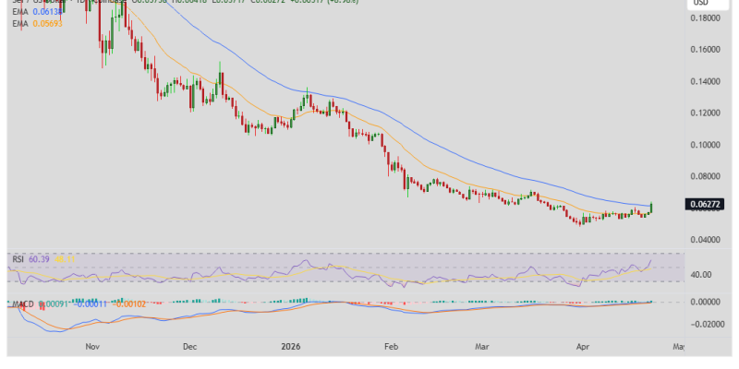Click the Apr label on time axis

click(x=583, y=348)
